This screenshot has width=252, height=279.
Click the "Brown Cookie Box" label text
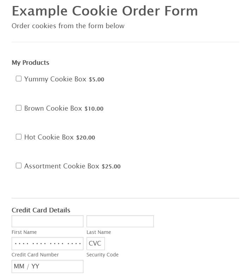pos(53,108)
